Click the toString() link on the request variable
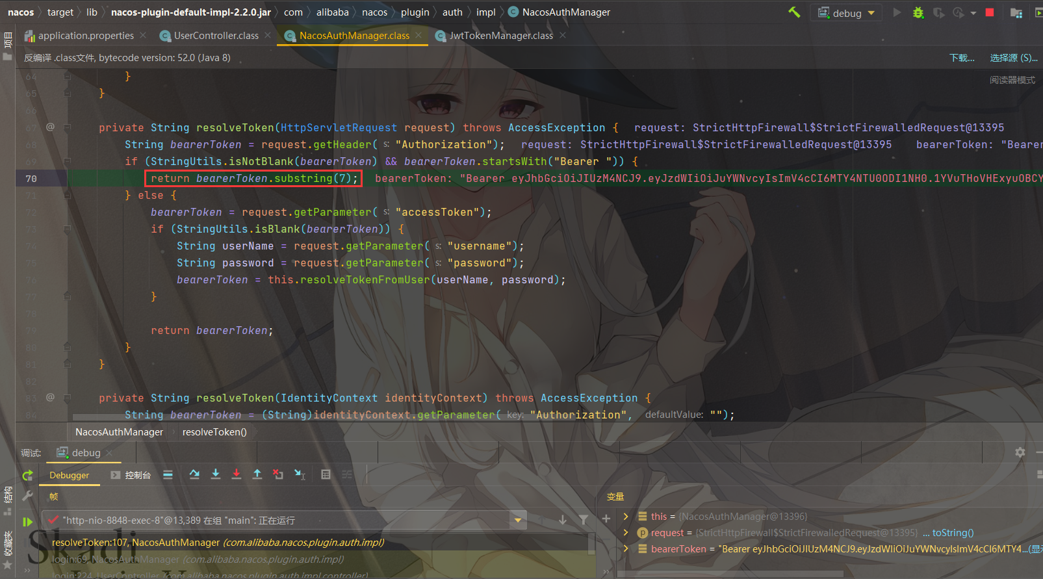The image size is (1043, 579). pos(953,533)
